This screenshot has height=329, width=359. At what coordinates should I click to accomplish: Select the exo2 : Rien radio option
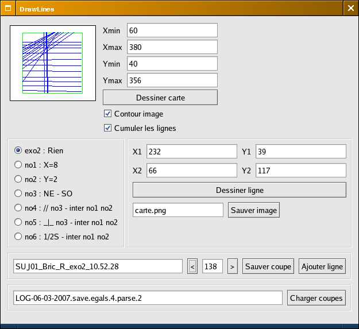(18, 150)
